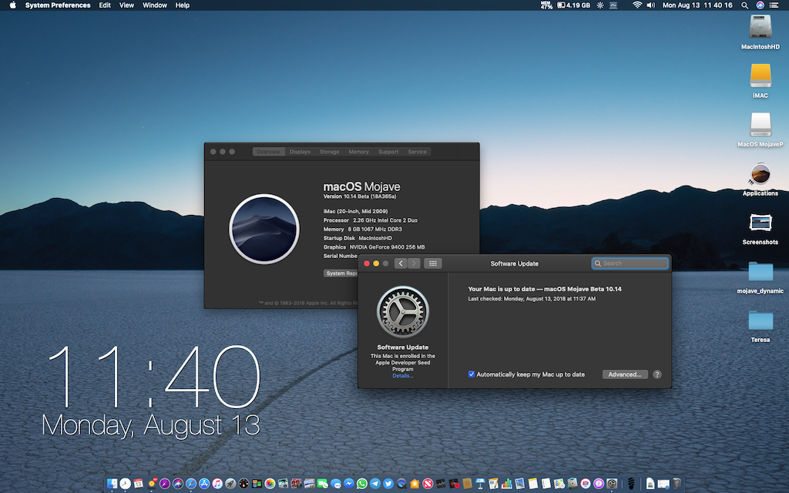Open the View menu
This screenshot has height=493, width=789.
126,5
